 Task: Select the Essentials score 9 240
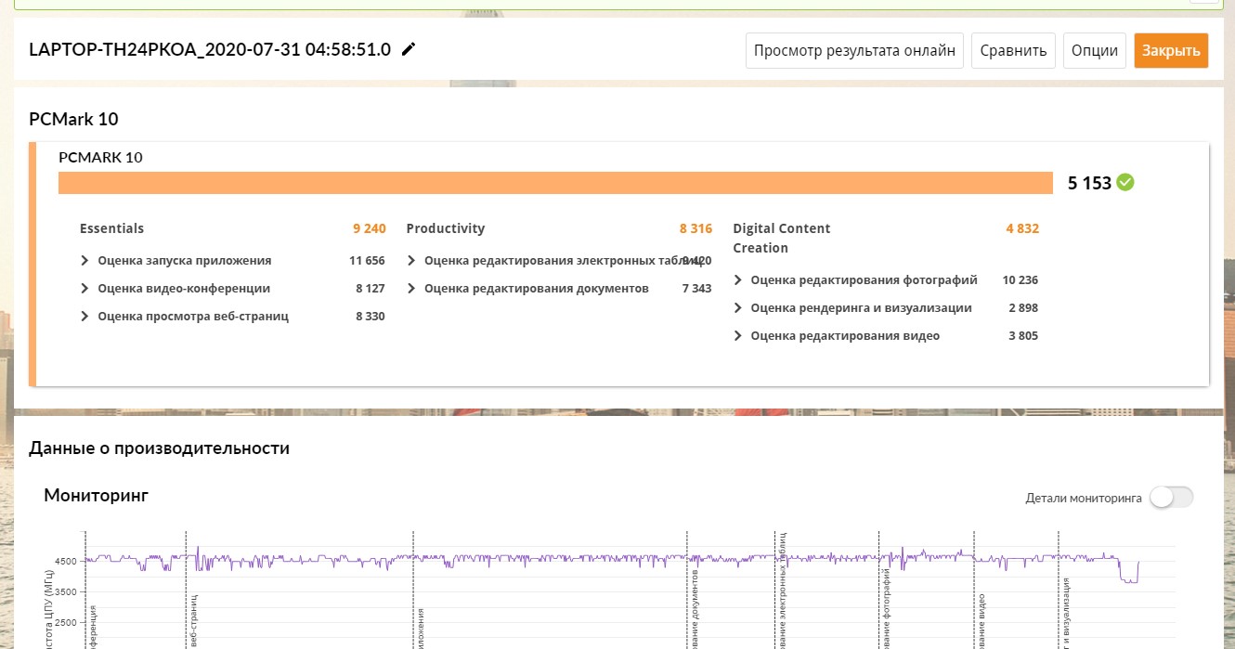(369, 228)
